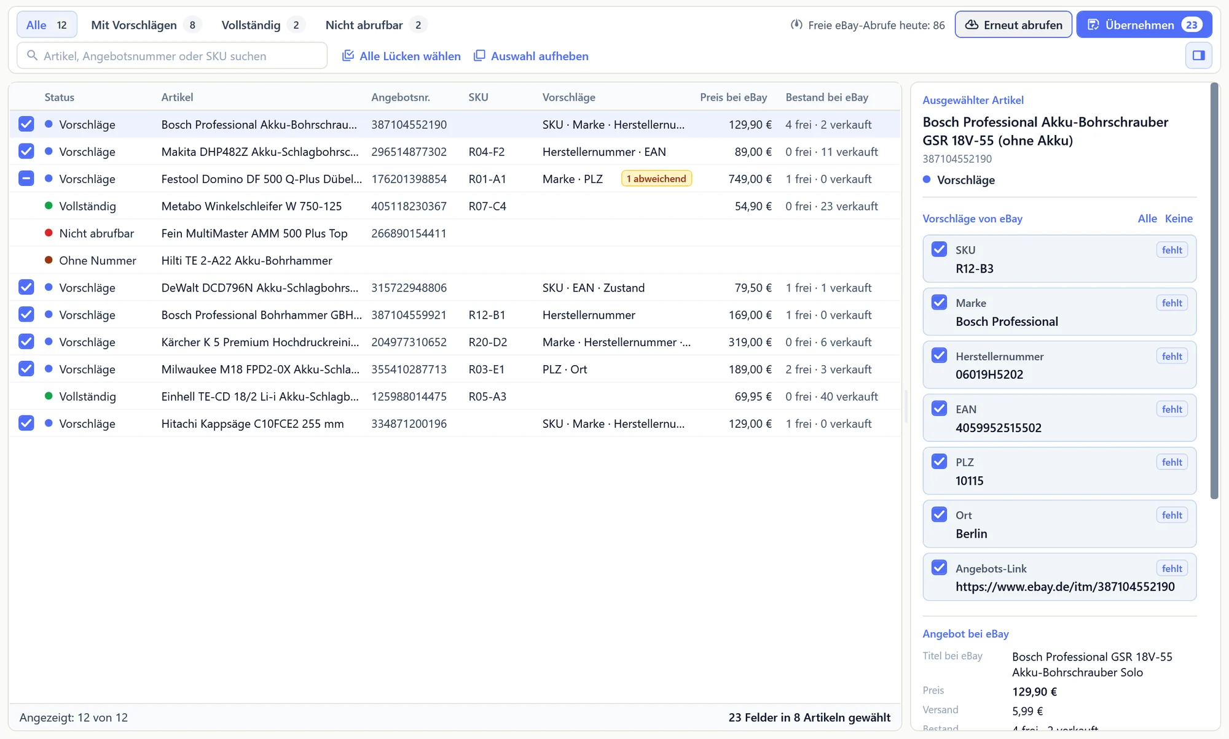
Task: Uncheck the Bosch Akku-Bohrschrauber row checkbox
Action: tap(26, 124)
